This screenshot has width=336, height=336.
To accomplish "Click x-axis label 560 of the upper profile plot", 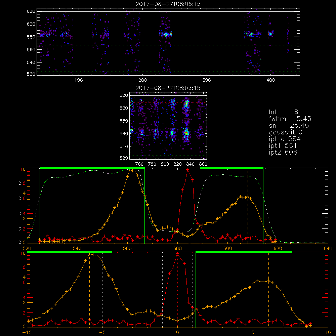I will tap(127, 248).
